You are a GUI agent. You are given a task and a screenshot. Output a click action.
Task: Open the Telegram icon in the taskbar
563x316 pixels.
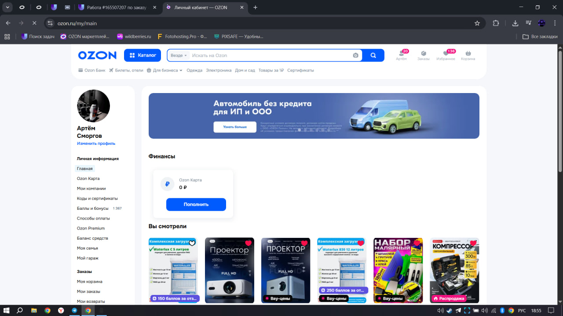[74, 310]
